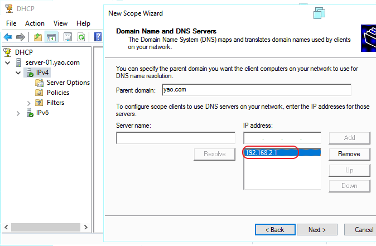Viewport: 376px width, 246px height.
Task: Click the Next button in wizard
Action: point(317,229)
